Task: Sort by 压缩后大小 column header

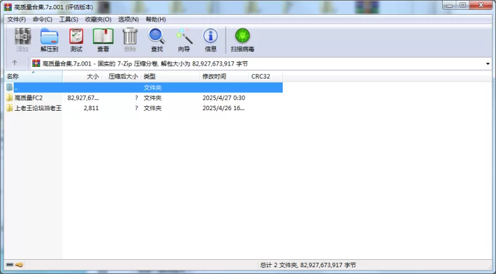Action: pyautogui.click(x=121, y=77)
